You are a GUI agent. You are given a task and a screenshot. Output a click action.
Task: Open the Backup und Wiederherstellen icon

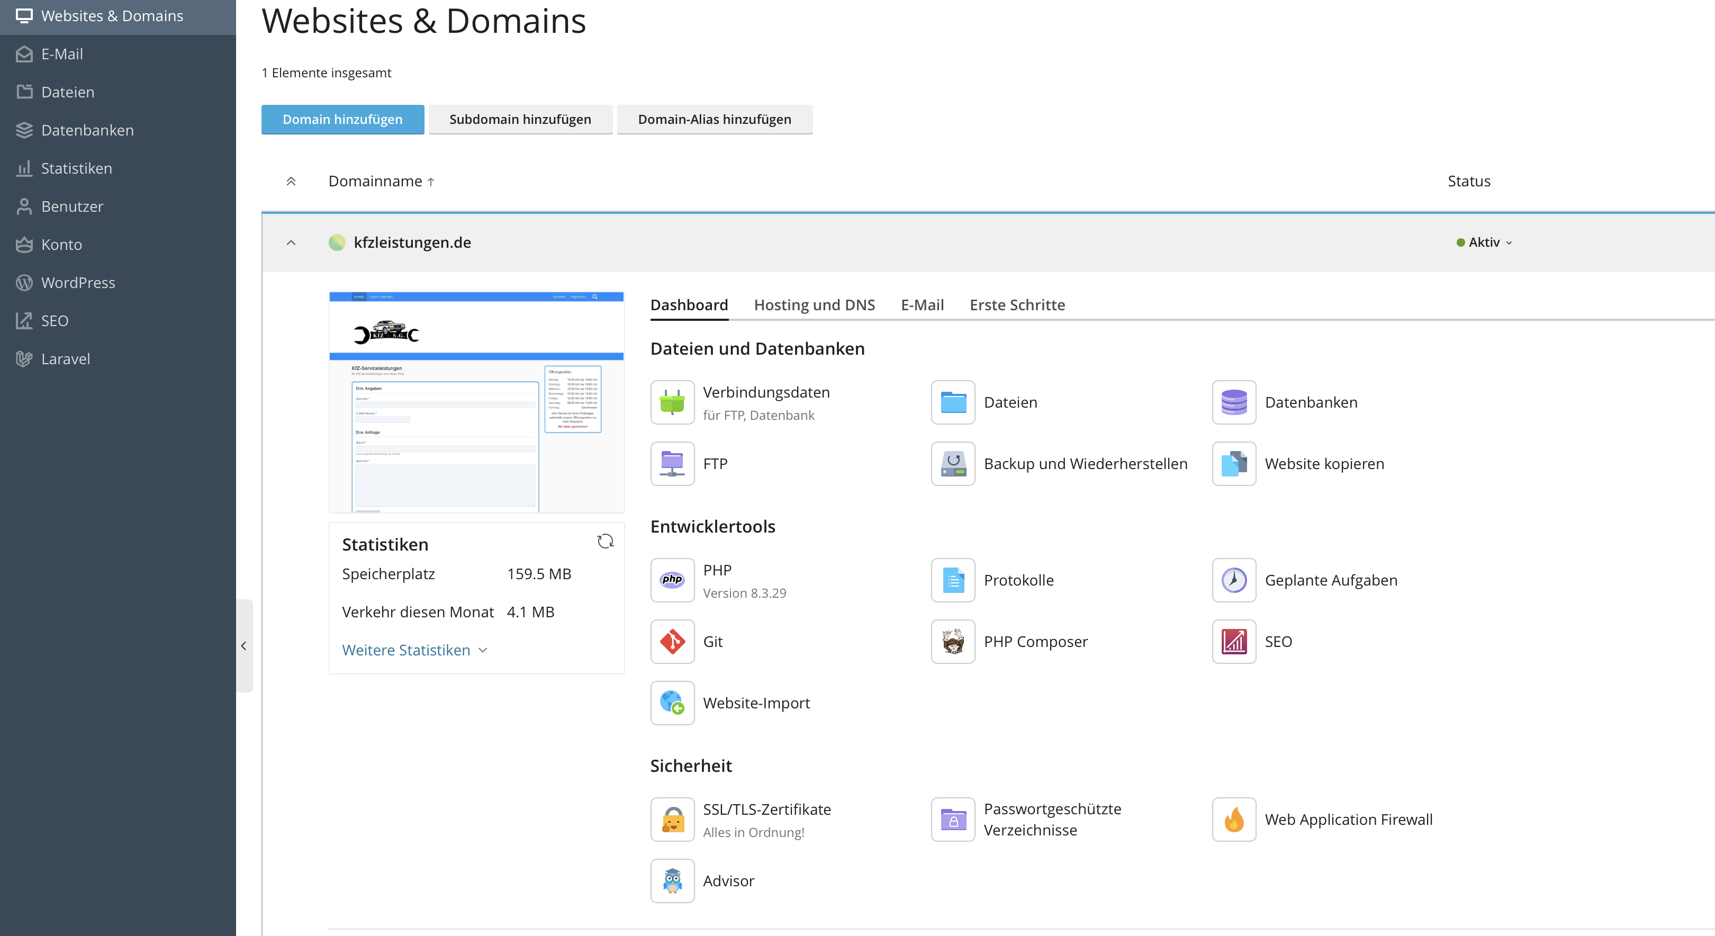[x=953, y=463]
